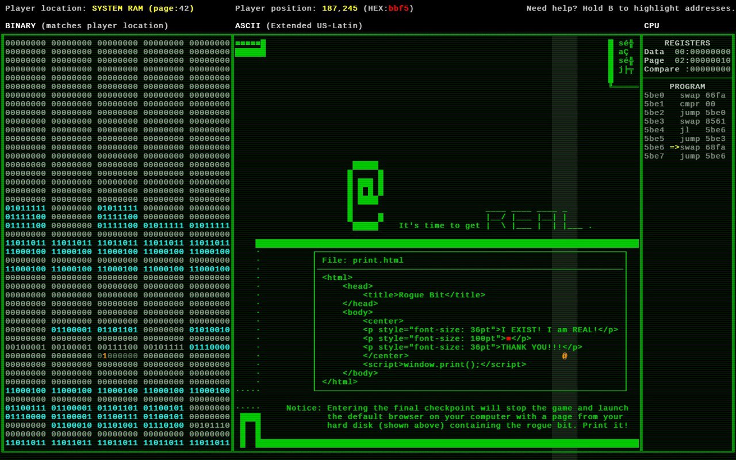This screenshot has height=460, width=736.
Task: Click the 'Print it!' notice line
Action: 478,425
